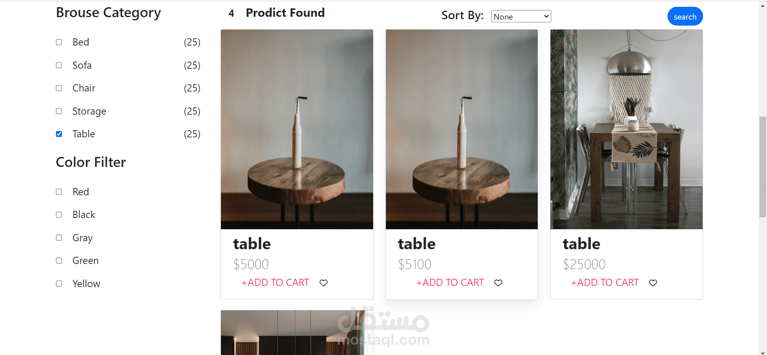Click wishlist heart on $25000 table

pos(653,283)
